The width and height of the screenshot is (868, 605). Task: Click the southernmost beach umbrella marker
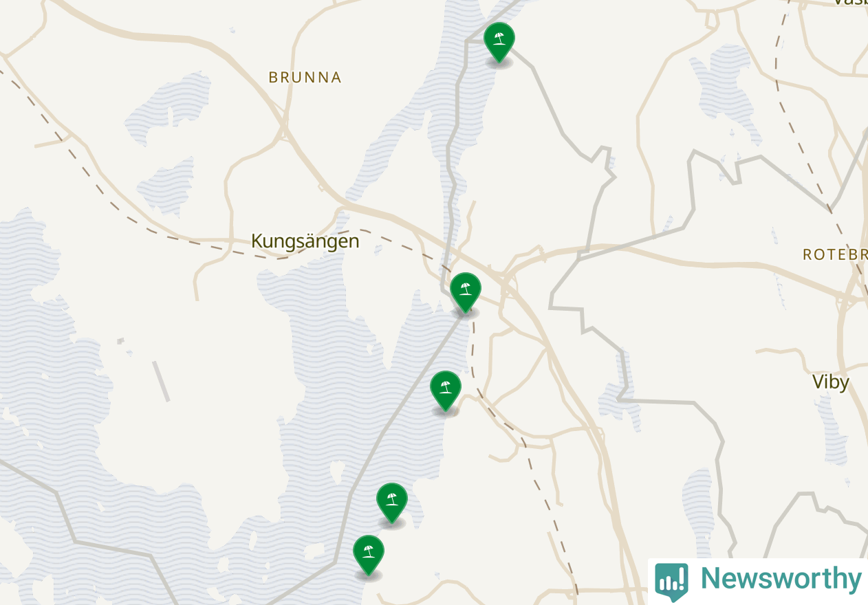[x=369, y=555]
